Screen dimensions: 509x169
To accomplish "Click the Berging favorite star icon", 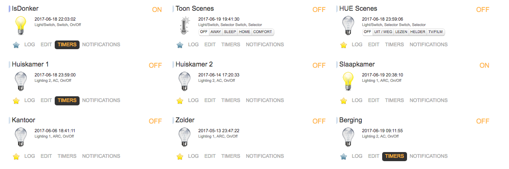I will (x=344, y=156).
